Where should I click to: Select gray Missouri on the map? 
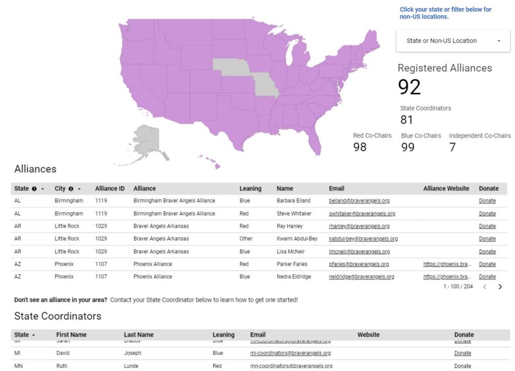pyautogui.click(x=265, y=84)
